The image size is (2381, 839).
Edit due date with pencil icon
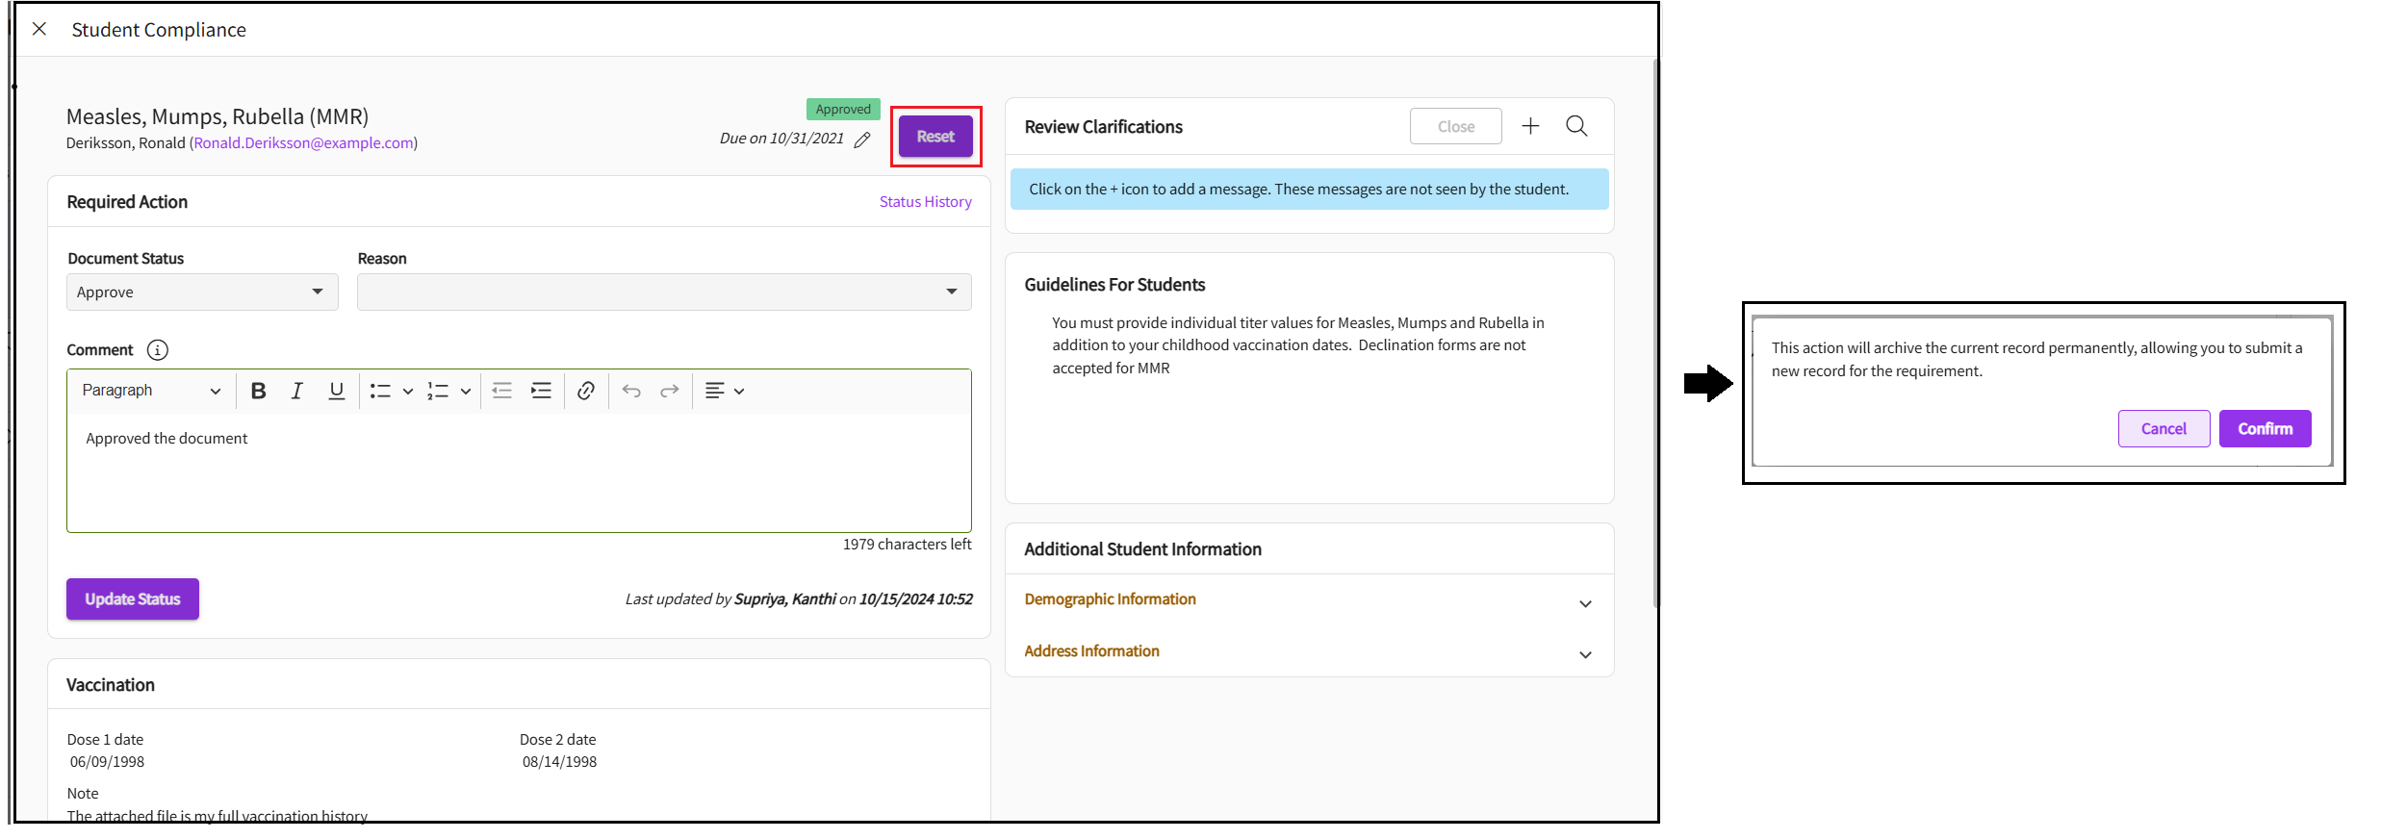[x=862, y=140]
